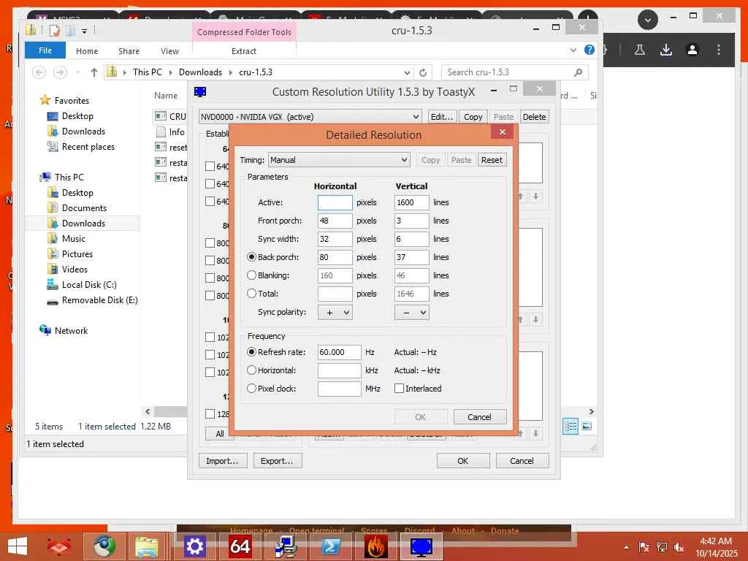748x561 pixels.
Task: Click the search magnifier in Explorer search box
Action: point(579,72)
